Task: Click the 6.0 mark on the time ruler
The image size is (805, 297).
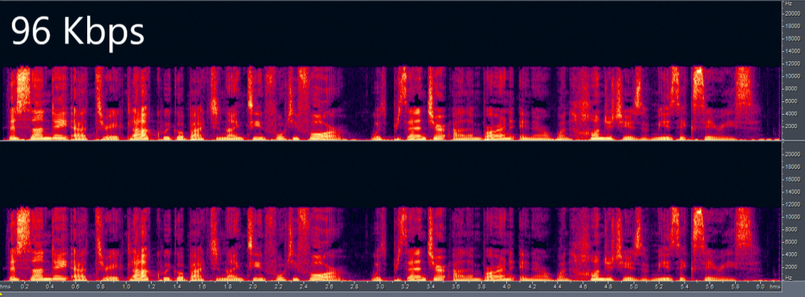Action: (x=760, y=286)
